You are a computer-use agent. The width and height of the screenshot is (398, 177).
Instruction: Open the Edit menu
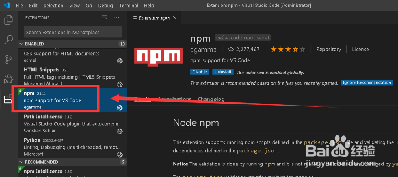pos(33,5)
